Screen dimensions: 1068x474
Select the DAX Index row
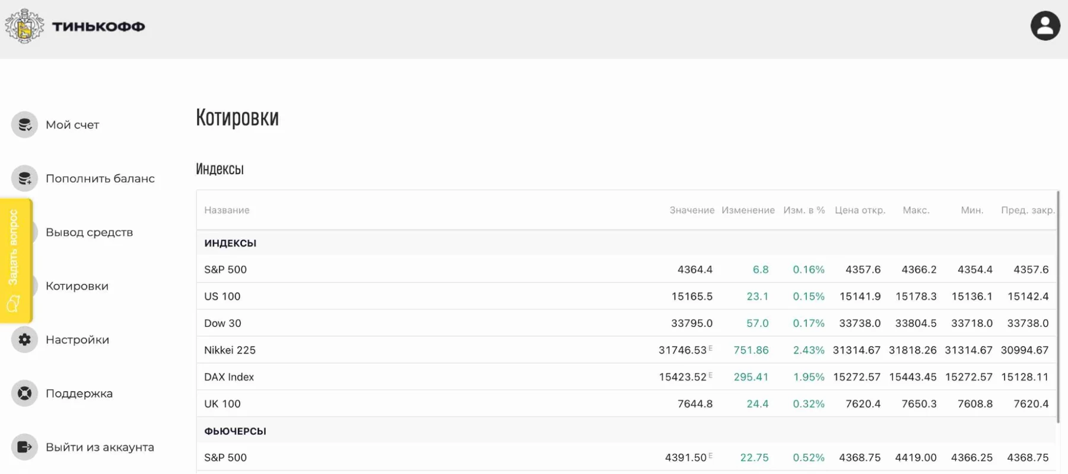click(627, 377)
